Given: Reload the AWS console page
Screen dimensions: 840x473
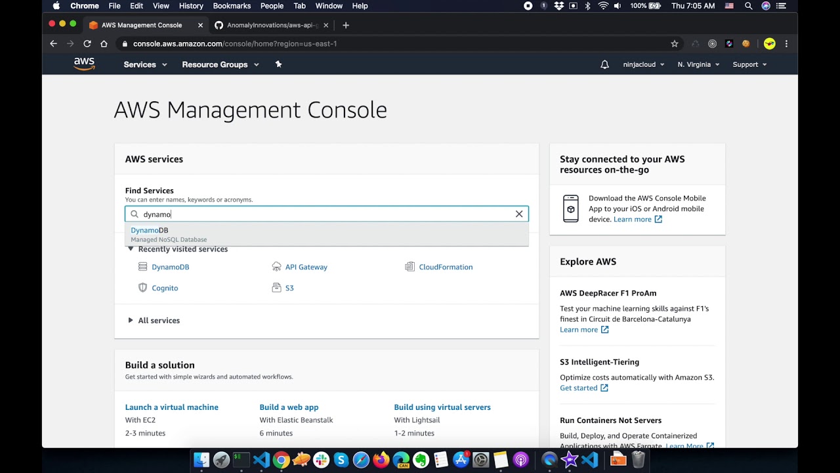Looking at the screenshot, I should point(87,44).
